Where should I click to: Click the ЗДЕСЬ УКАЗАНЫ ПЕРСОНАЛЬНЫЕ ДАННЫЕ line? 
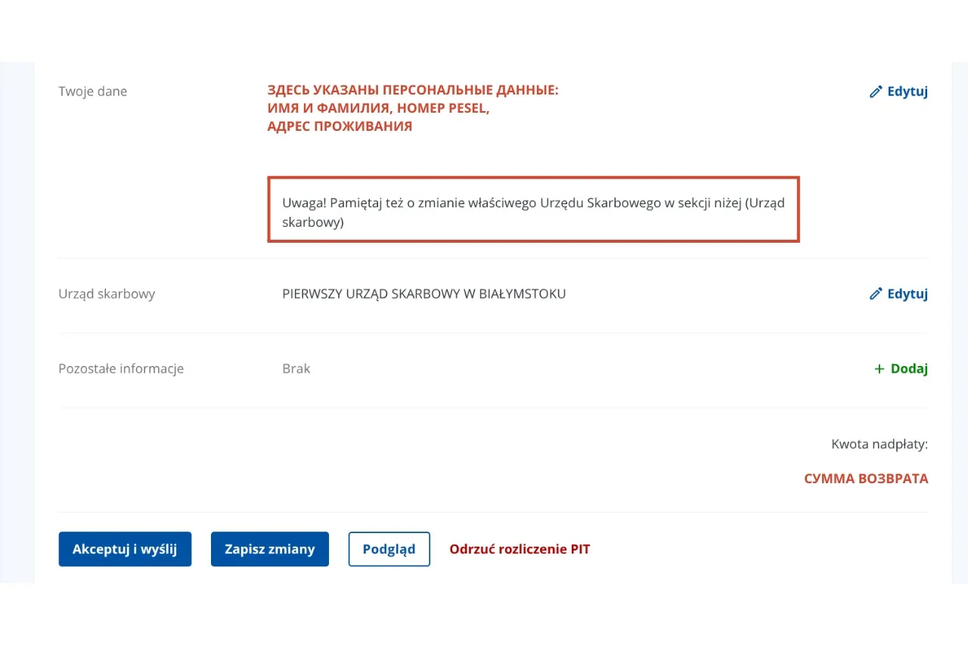point(413,90)
